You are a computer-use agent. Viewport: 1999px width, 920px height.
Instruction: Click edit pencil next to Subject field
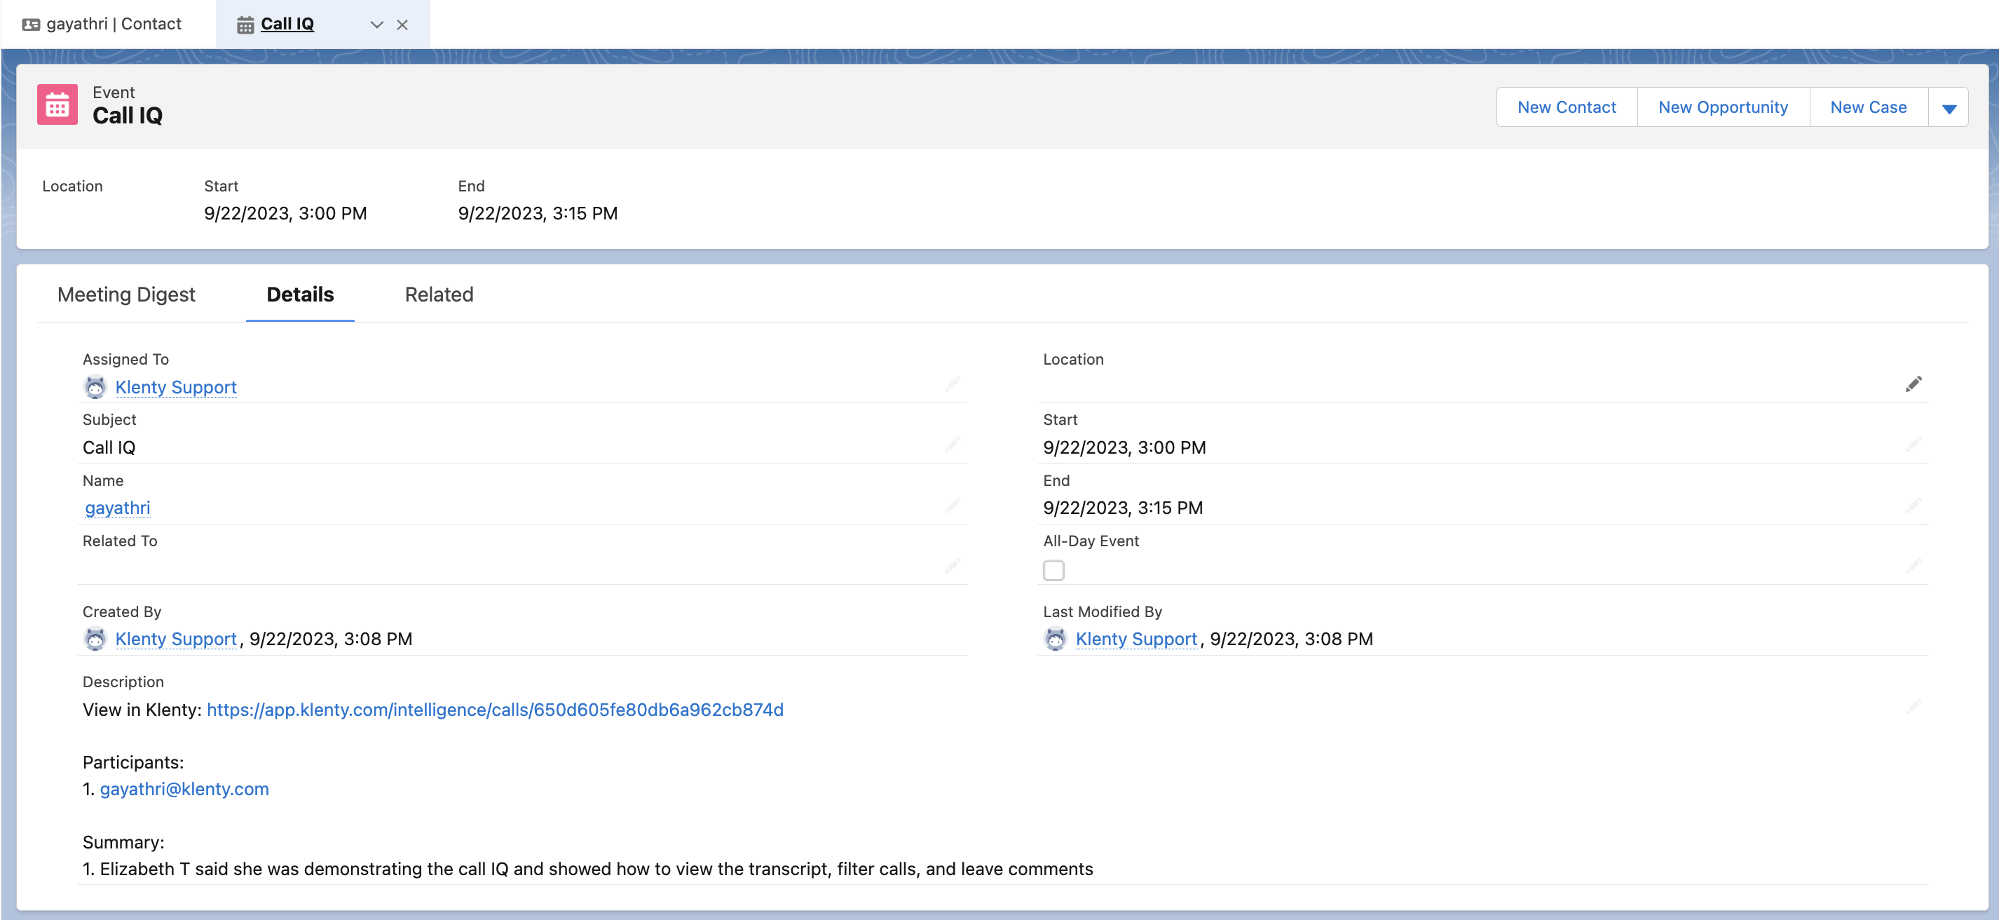pyautogui.click(x=952, y=445)
